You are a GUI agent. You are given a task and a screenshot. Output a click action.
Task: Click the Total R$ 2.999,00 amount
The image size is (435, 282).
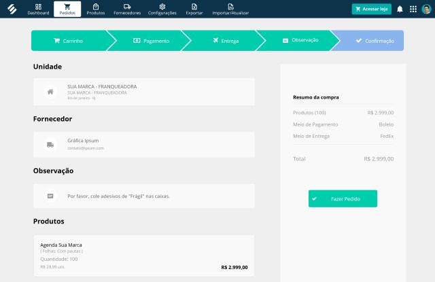(x=379, y=159)
